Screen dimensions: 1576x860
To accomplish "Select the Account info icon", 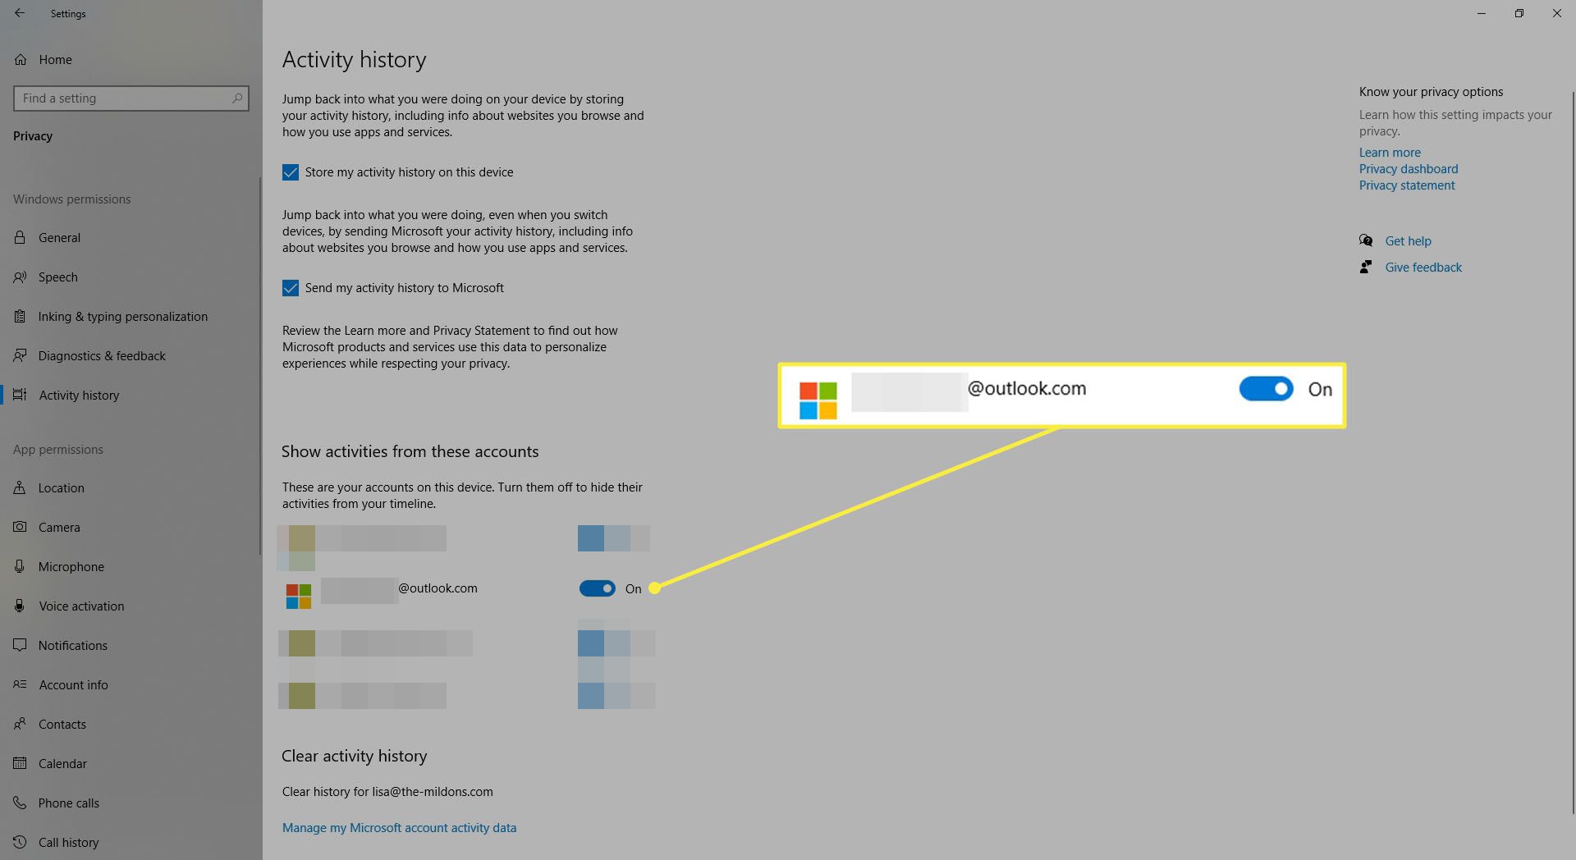I will pyautogui.click(x=21, y=685).
